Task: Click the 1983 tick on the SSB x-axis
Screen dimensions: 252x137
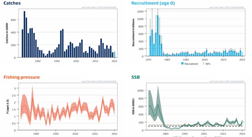Action: point(166,134)
